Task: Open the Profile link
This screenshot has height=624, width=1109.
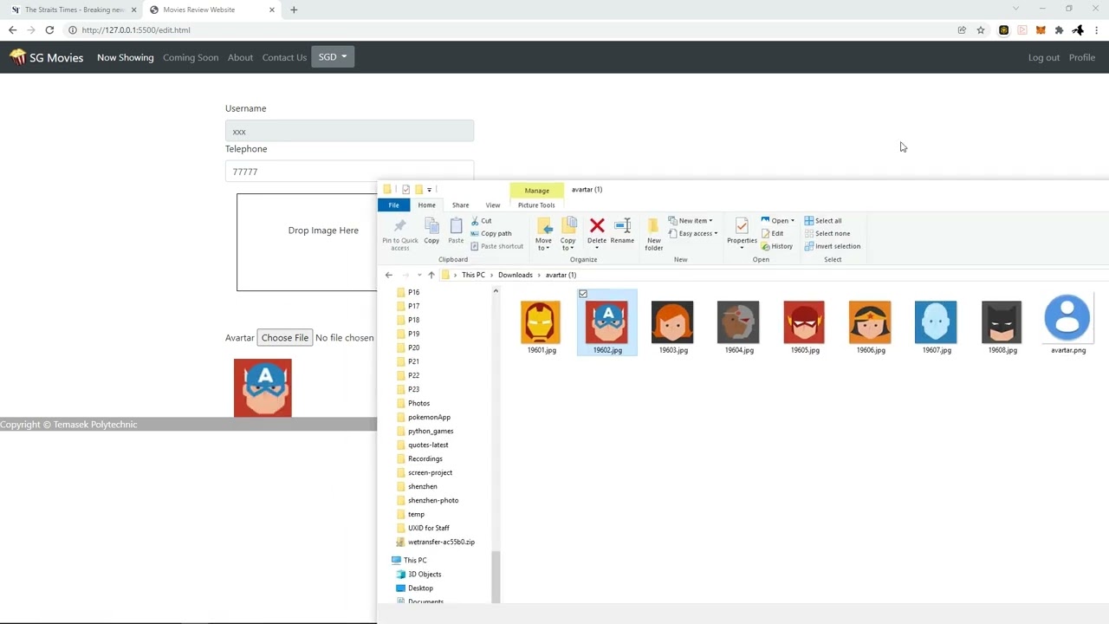Action: click(x=1082, y=57)
